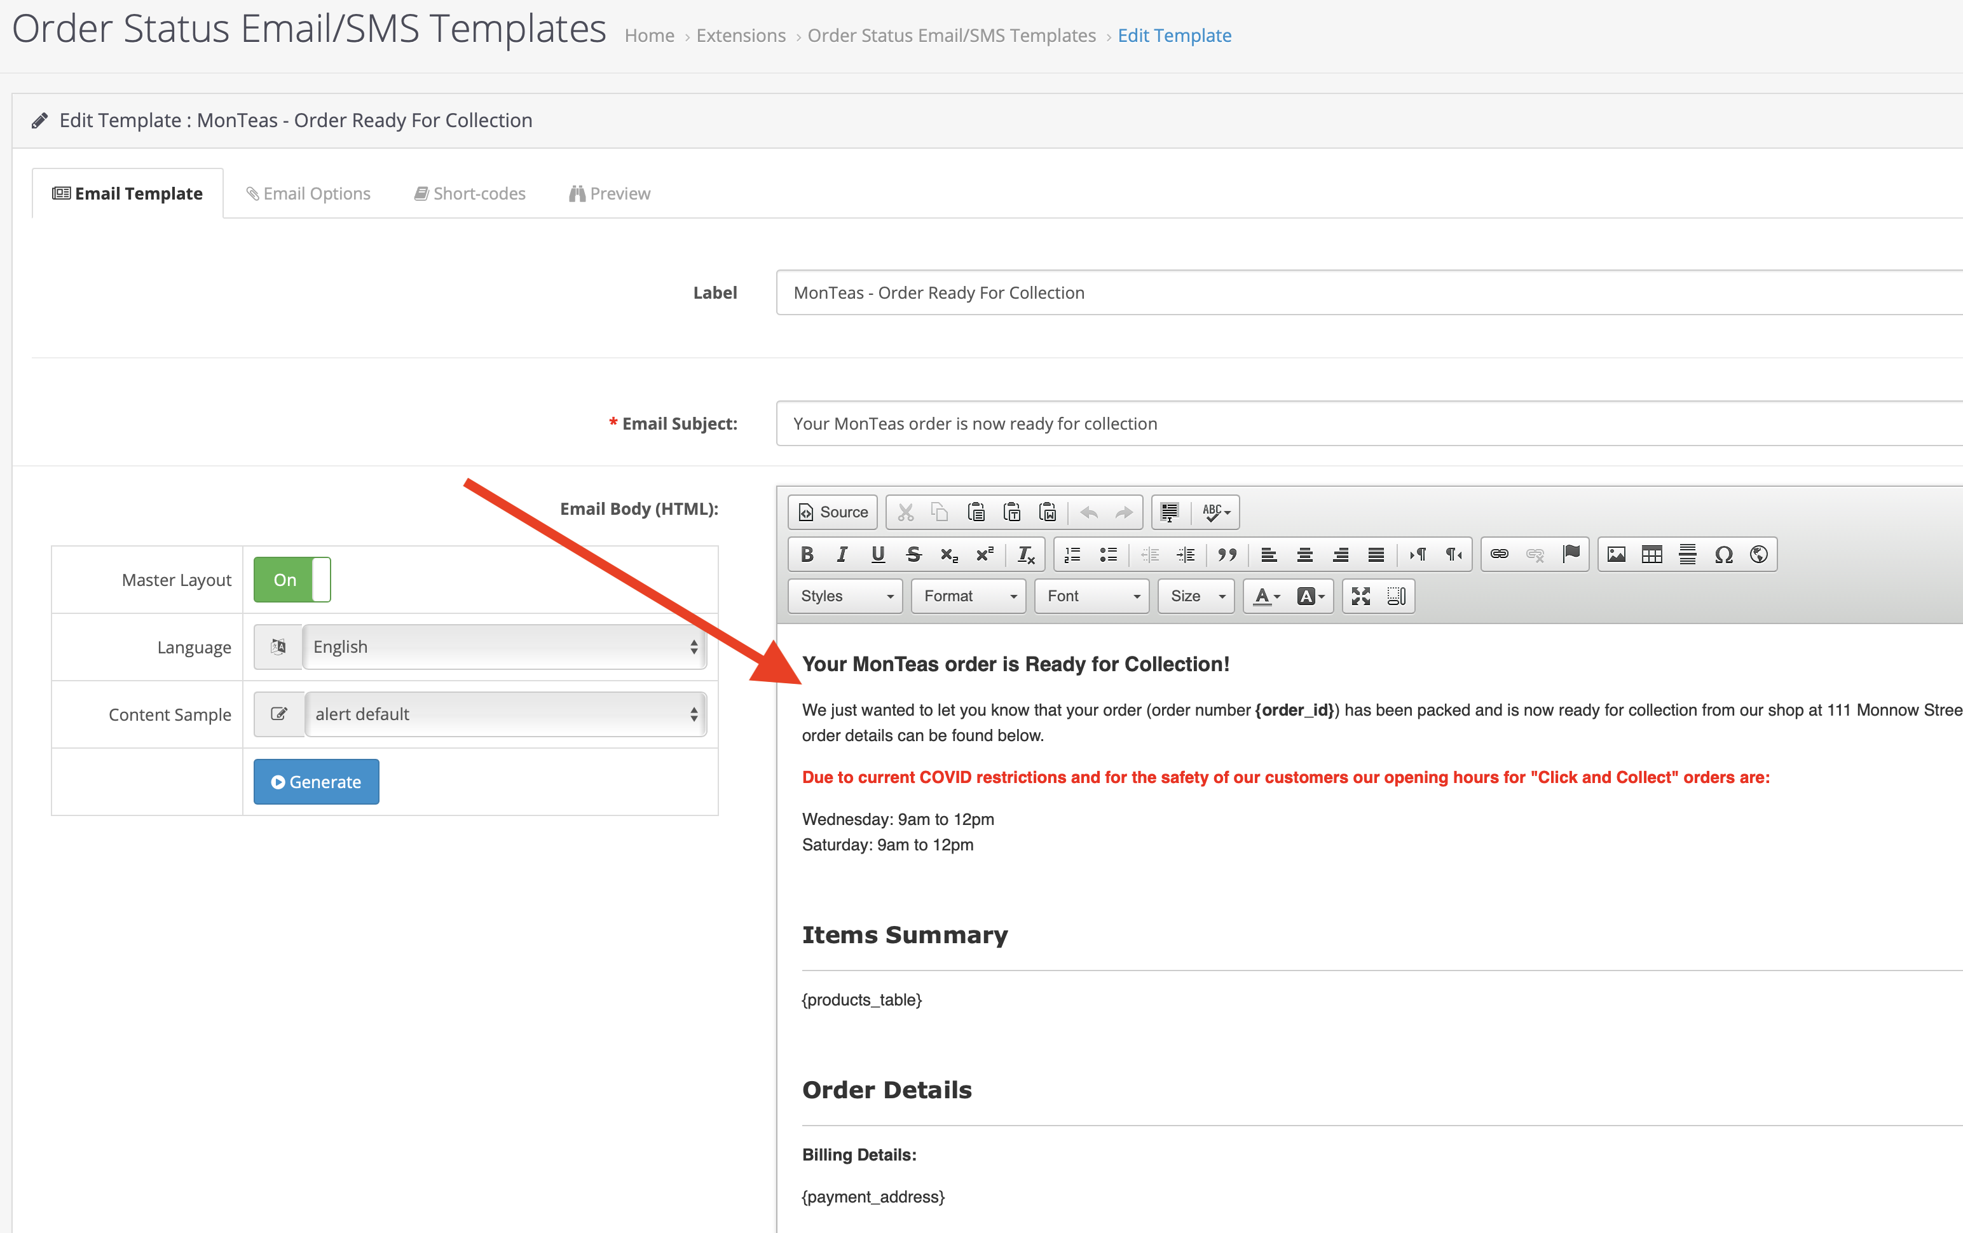Click the Bold formatting icon
This screenshot has height=1233, width=1963.
(x=807, y=555)
